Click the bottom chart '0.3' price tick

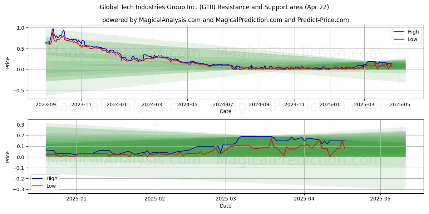[20, 125]
